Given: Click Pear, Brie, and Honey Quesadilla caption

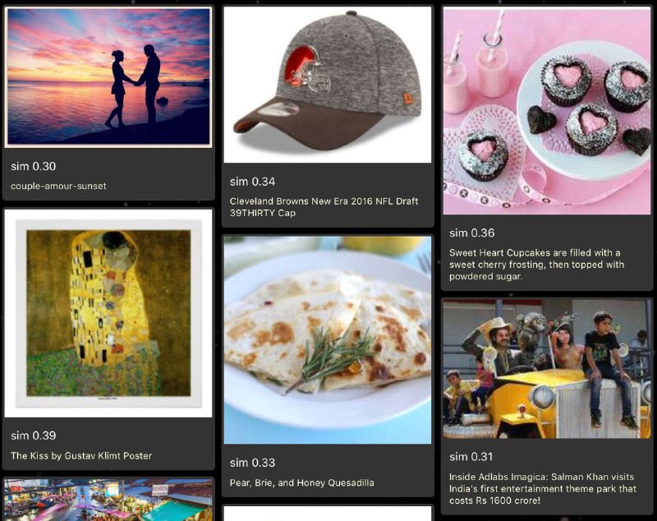Looking at the screenshot, I should tap(301, 482).
